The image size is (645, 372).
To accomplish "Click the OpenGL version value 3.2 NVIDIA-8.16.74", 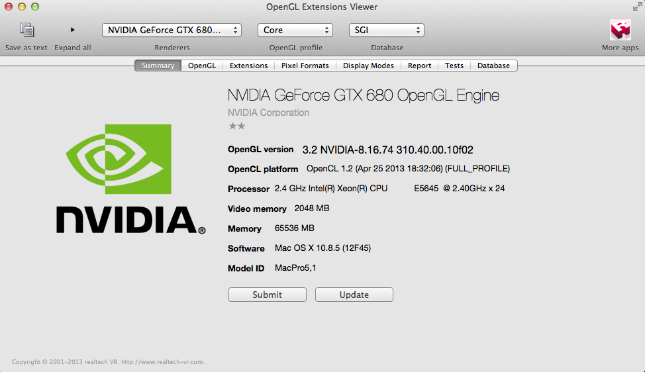I will (x=388, y=150).
